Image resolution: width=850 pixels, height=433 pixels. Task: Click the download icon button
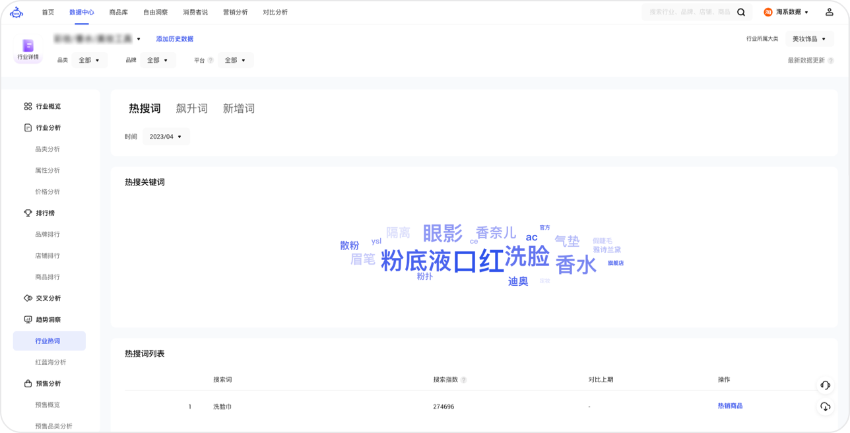pyautogui.click(x=825, y=407)
